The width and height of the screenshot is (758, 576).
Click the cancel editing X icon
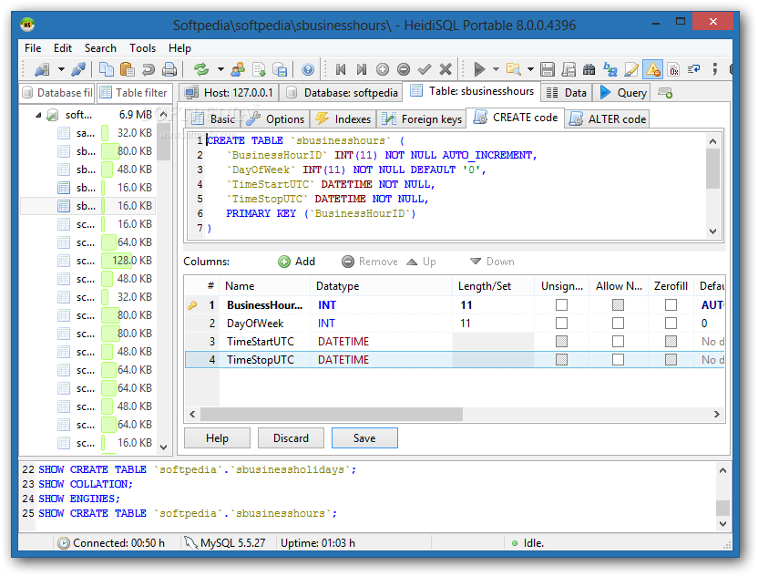(446, 69)
